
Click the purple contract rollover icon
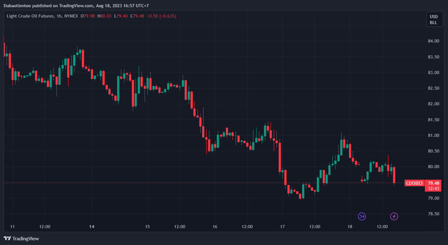click(362, 216)
